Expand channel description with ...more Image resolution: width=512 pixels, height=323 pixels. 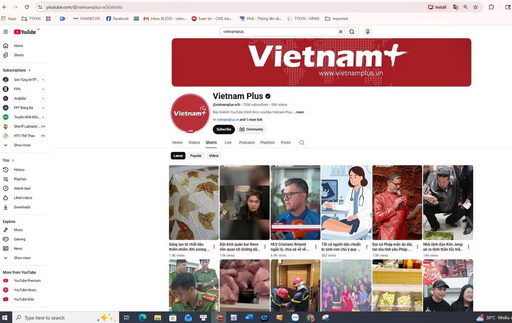coord(299,112)
